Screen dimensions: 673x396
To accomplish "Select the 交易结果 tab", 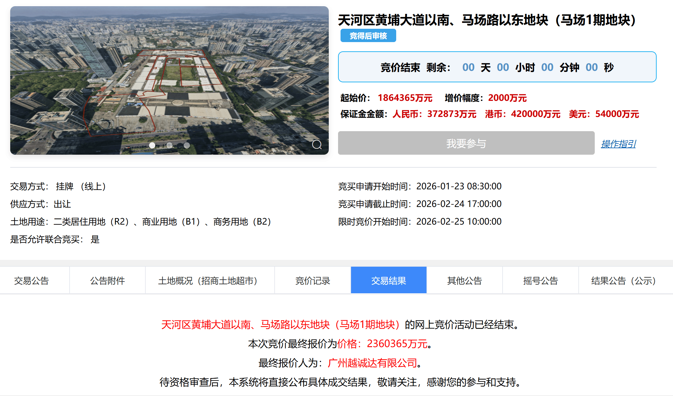I will click(x=388, y=280).
